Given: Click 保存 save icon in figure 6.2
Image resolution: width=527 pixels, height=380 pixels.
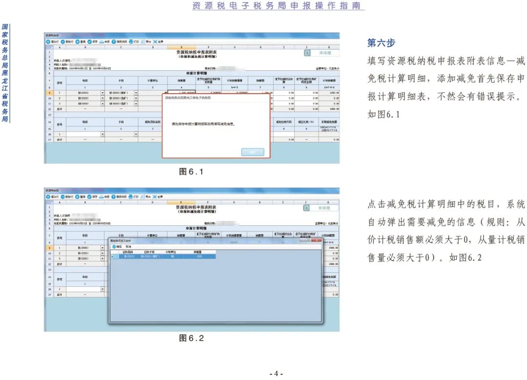Looking at the screenshot, I should pyautogui.click(x=89, y=197).
